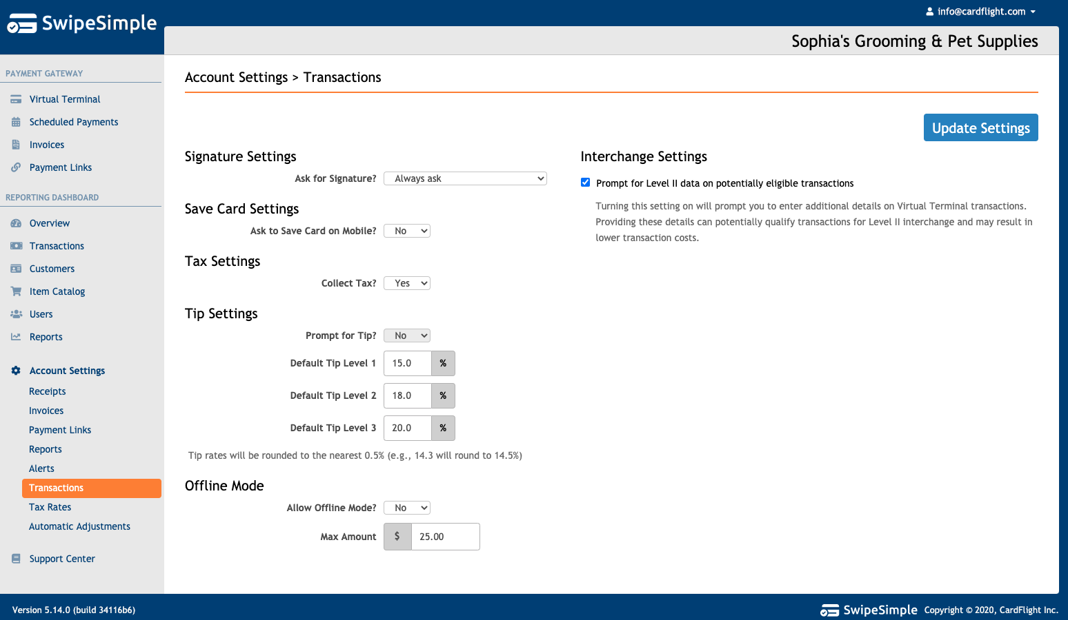Viewport: 1068px width, 620px height.
Task: Click the SwipeSimple footer logo
Action: [x=869, y=610]
